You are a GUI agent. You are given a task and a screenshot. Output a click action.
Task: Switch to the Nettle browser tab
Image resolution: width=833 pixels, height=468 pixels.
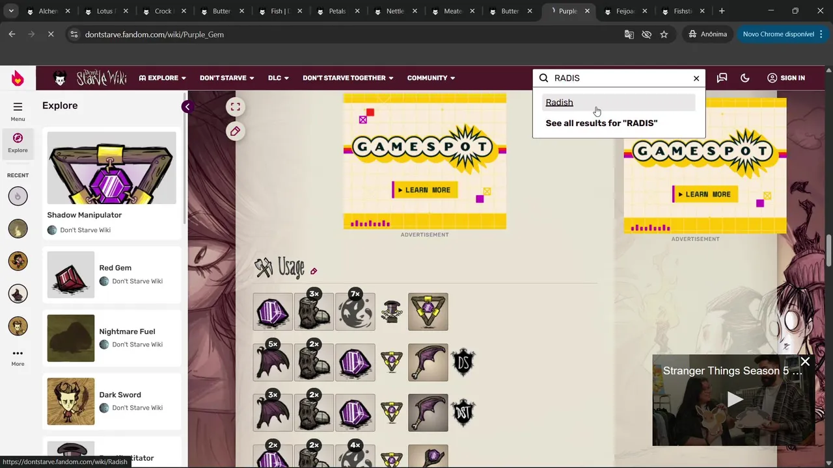pos(396,11)
